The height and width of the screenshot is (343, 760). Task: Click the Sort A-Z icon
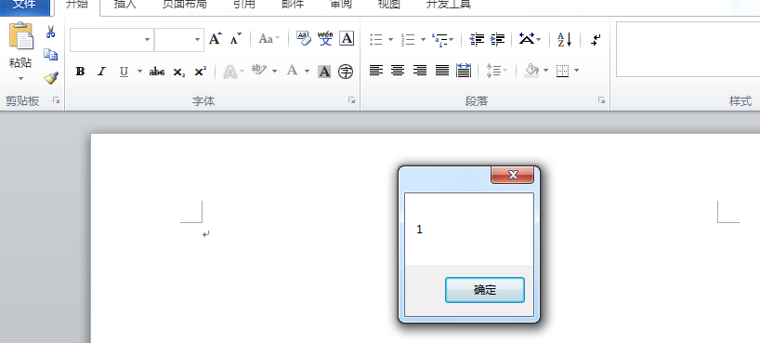coord(565,39)
